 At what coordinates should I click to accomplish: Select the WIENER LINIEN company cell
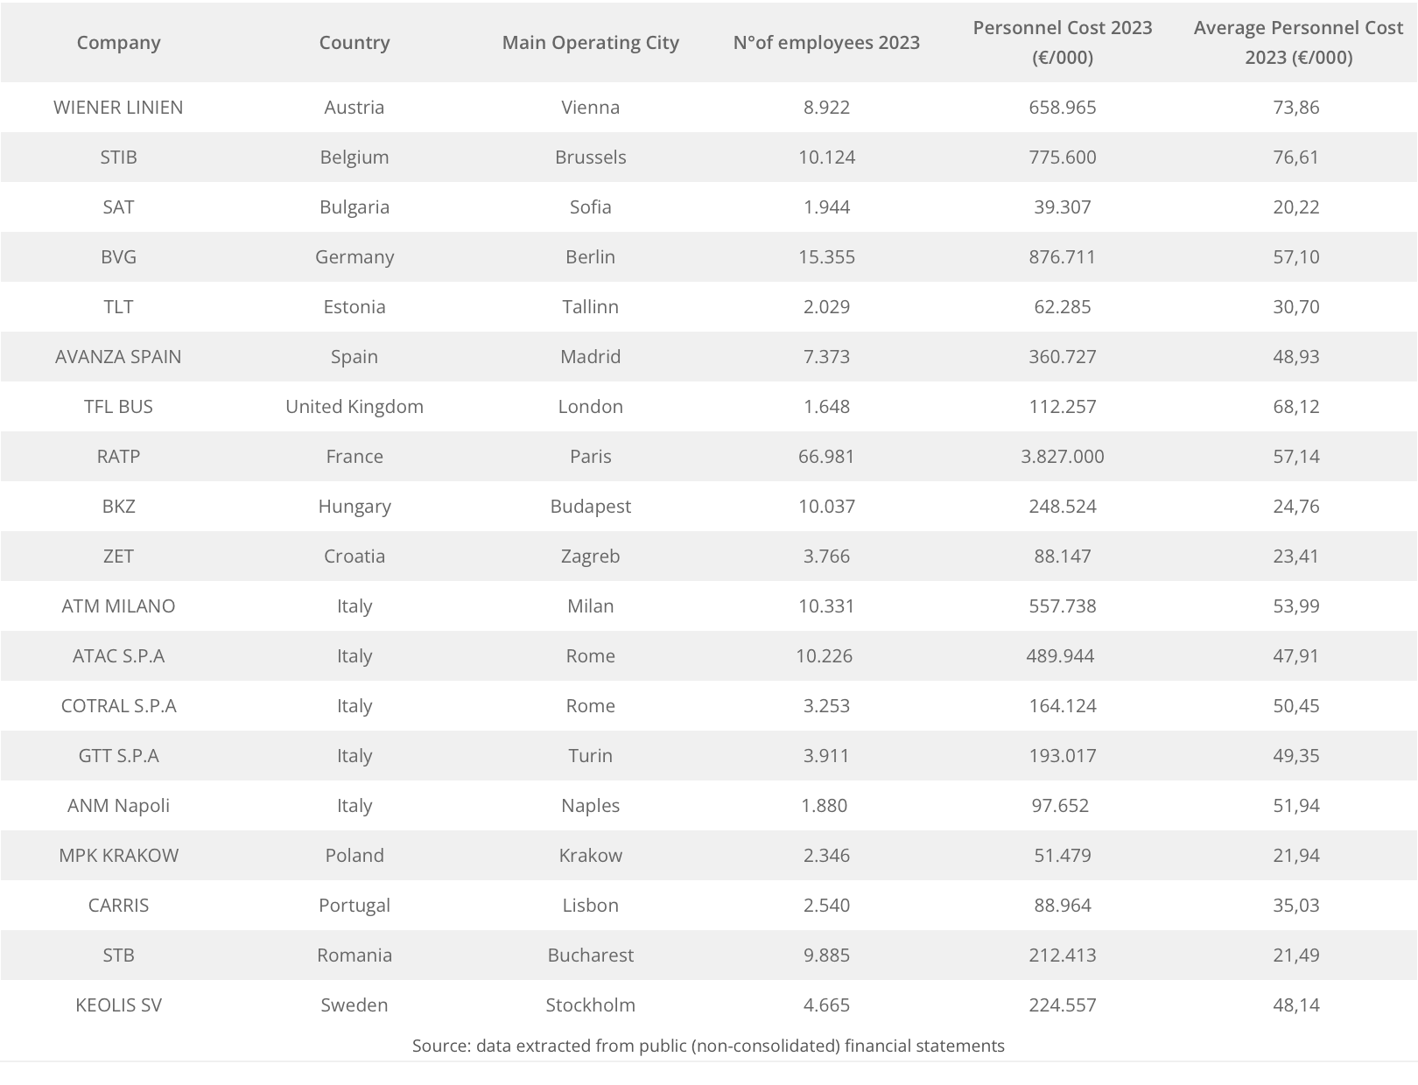pyautogui.click(x=118, y=108)
